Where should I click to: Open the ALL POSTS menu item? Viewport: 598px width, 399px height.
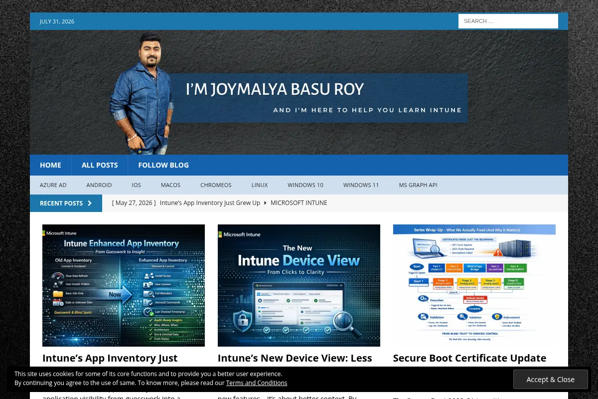(x=100, y=165)
